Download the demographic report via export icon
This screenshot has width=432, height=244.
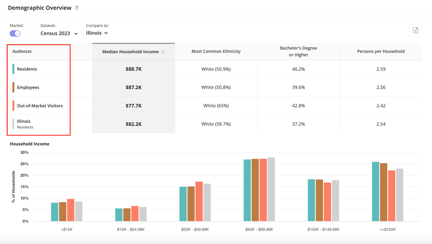click(416, 30)
